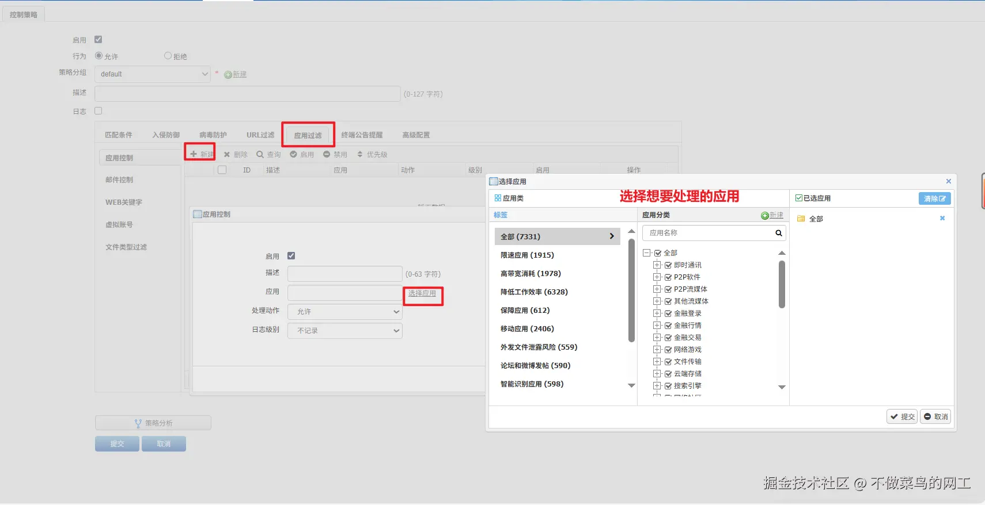Click the application tree scrollbar thumb
Viewport: 985px width, 505px height.
[x=782, y=284]
